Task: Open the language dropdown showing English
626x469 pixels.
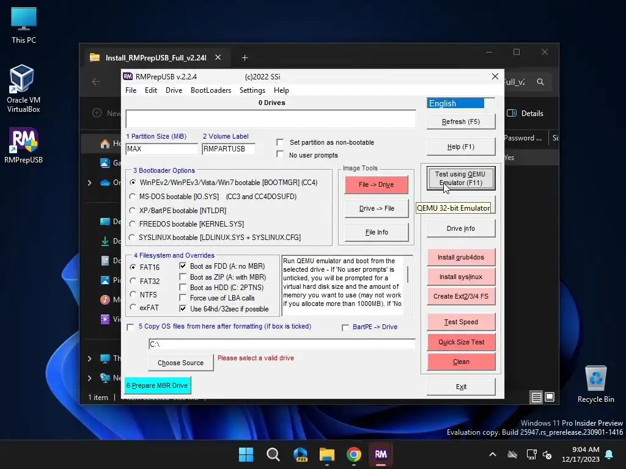Action: [x=460, y=103]
